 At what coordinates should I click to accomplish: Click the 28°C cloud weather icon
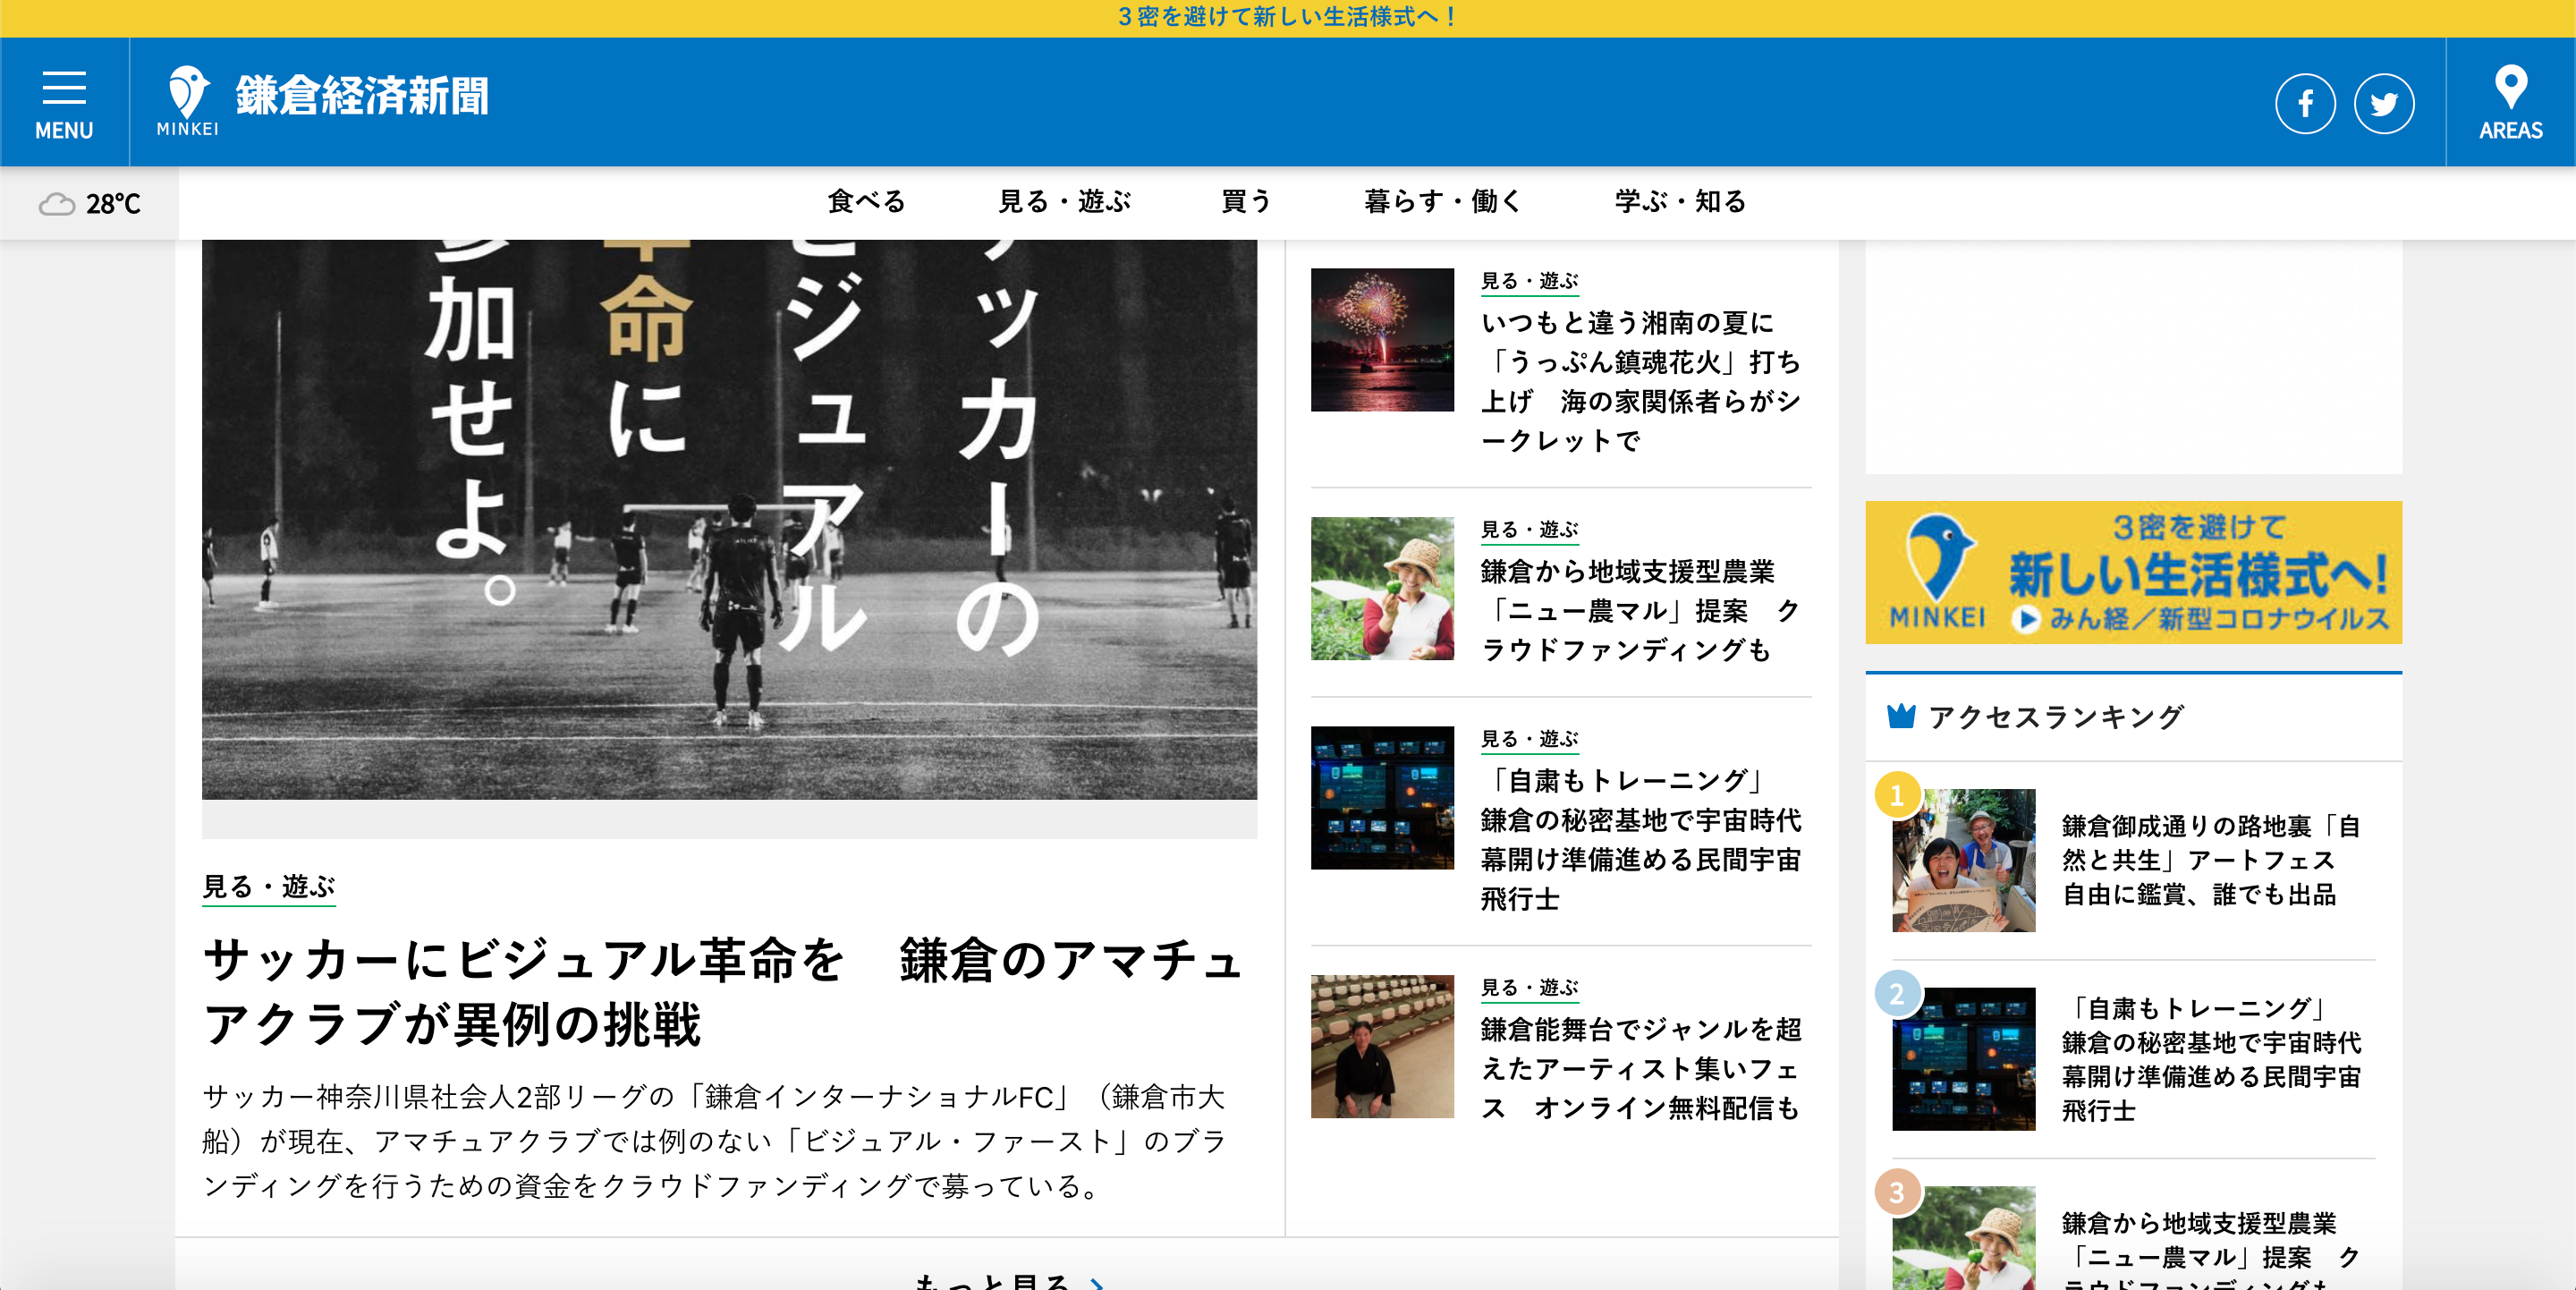(x=57, y=204)
